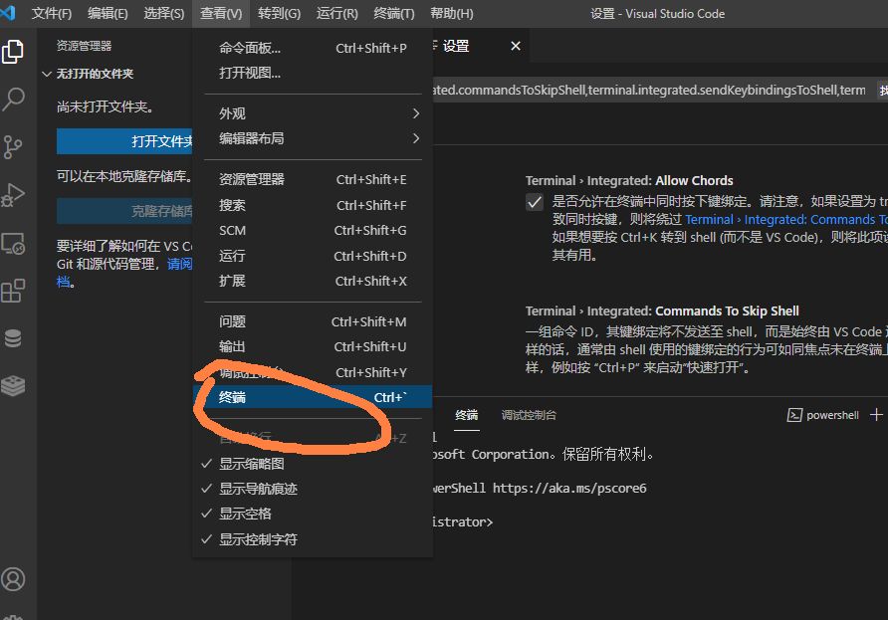Toggle 显示空格 menu option

coord(313,514)
